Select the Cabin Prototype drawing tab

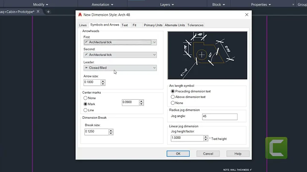pos(17,12)
